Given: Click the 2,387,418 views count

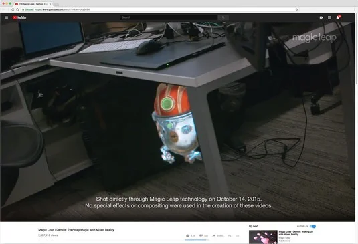Looking at the screenshot, I should [x=48, y=235].
